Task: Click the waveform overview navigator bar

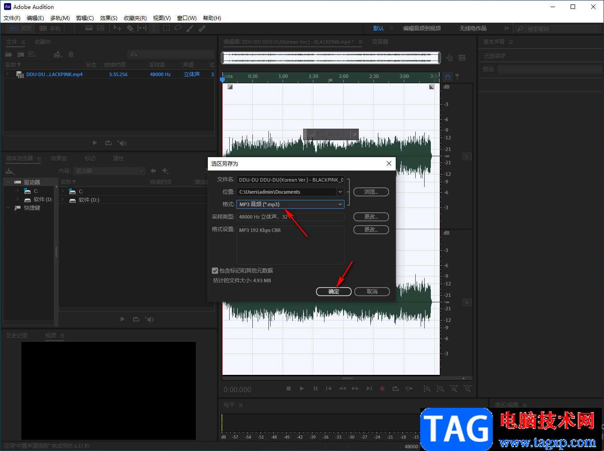Action: (x=331, y=58)
